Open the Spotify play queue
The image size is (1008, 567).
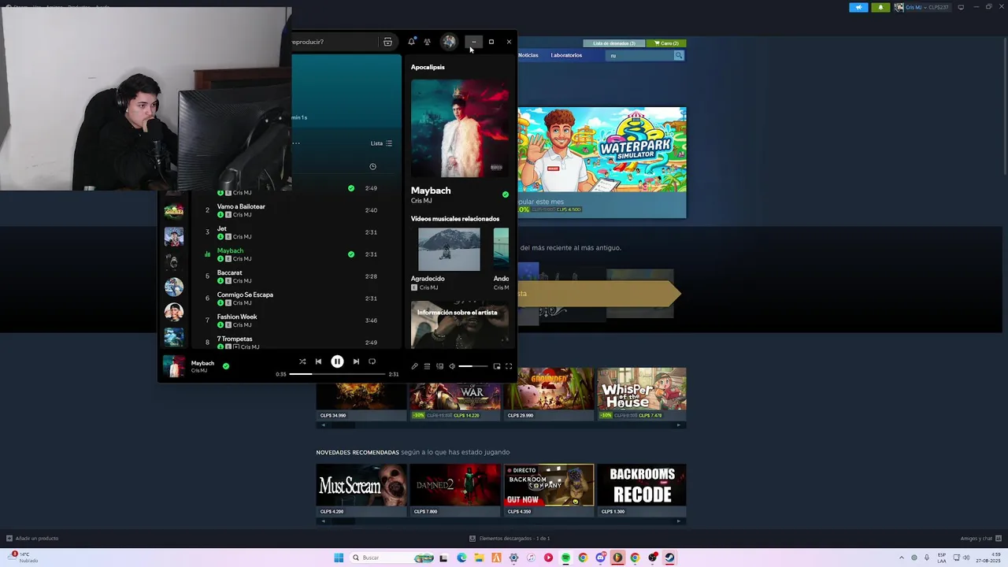pos(427,366)
